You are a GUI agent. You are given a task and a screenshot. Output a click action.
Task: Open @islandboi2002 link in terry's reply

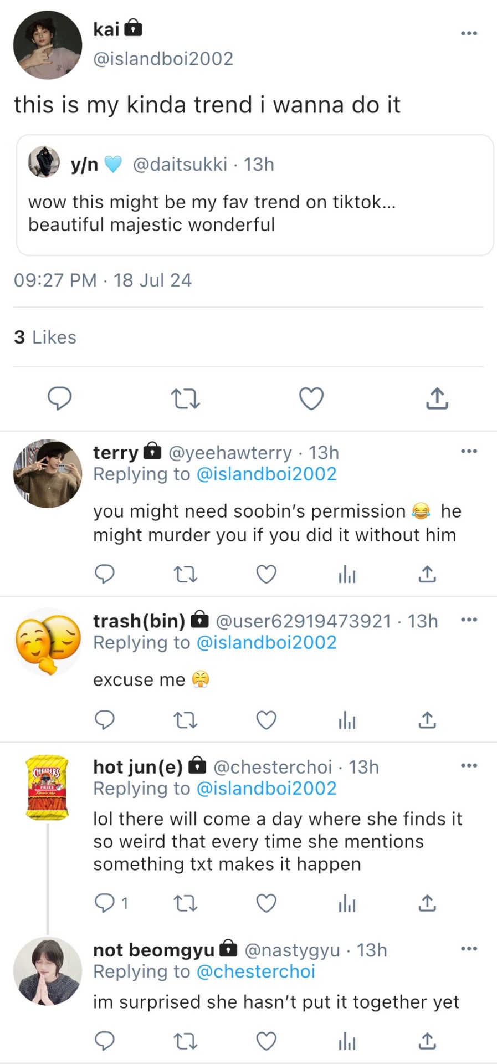(267, 474)
